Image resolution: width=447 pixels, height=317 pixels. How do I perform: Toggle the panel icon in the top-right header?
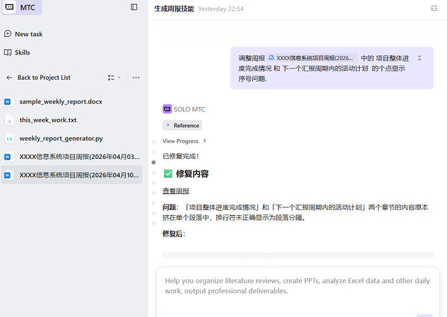[434, 8]
